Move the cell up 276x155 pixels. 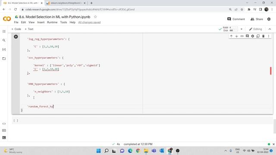(231, 36)
